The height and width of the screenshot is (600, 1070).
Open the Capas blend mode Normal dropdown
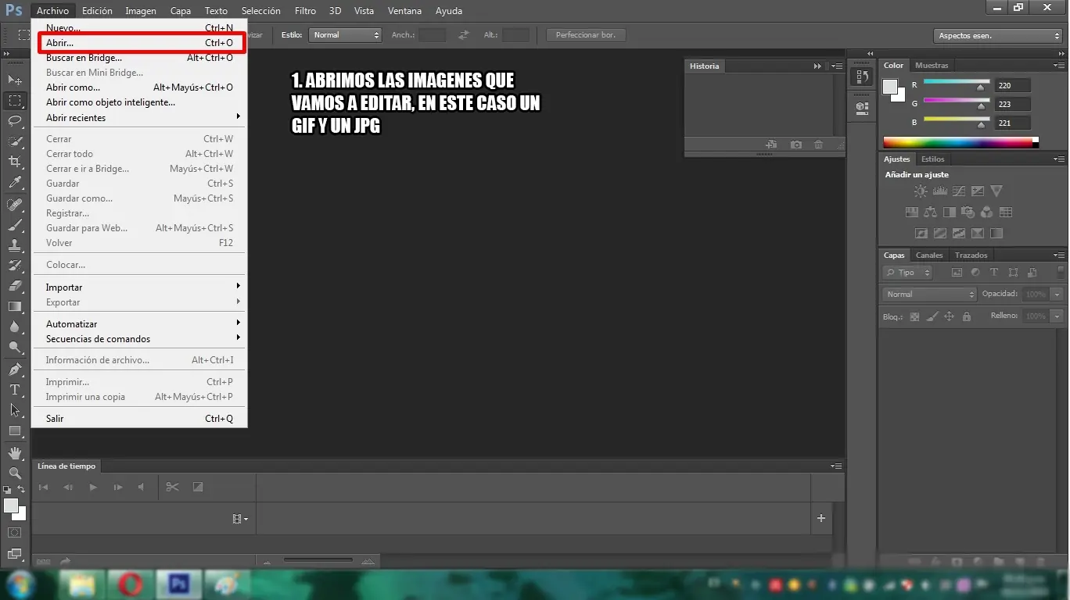[929, 295]
